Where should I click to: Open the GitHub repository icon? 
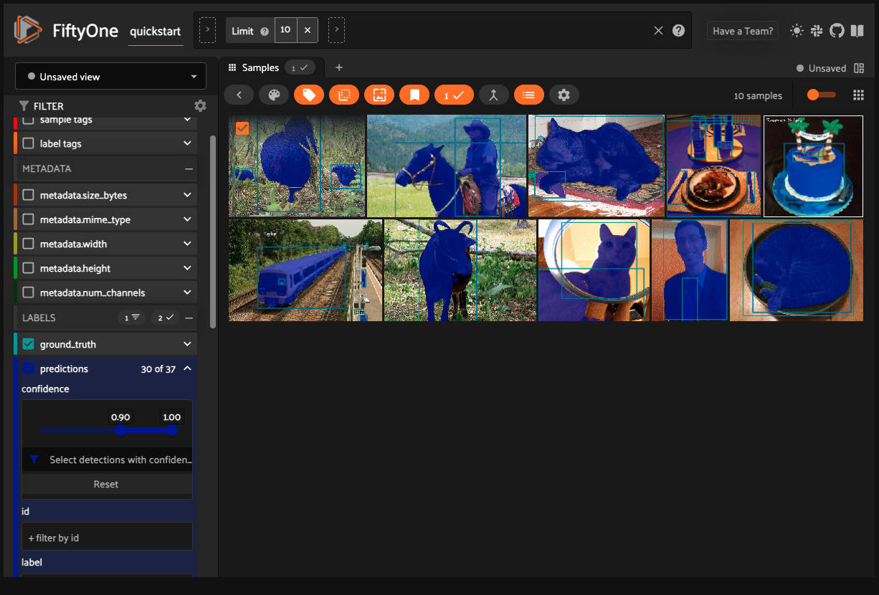[837, 31]
